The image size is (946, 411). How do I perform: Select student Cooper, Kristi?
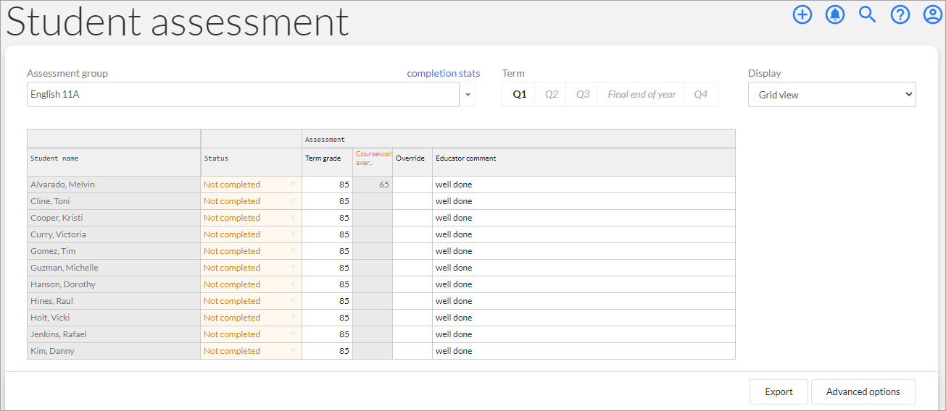click(x=114, y=218)
